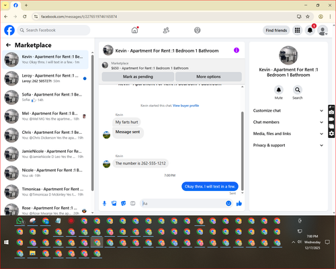Open the Home feed icon
This screenshot has height=269, width=336.
[x=134, y=30]
